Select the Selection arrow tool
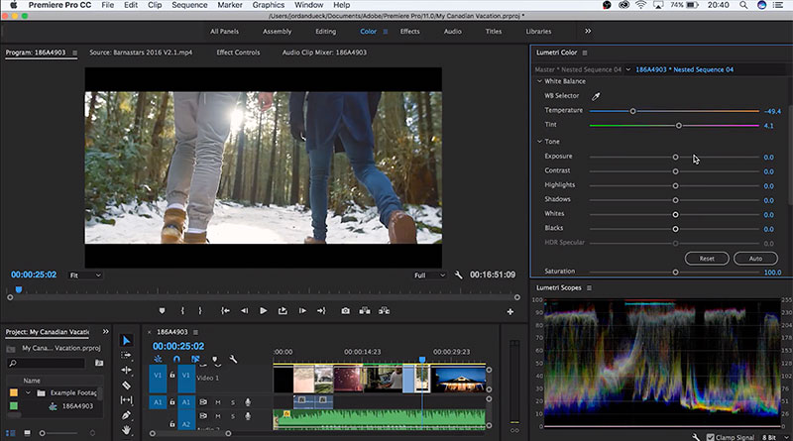Screen dimensions: 793x441 pos(127,341)
